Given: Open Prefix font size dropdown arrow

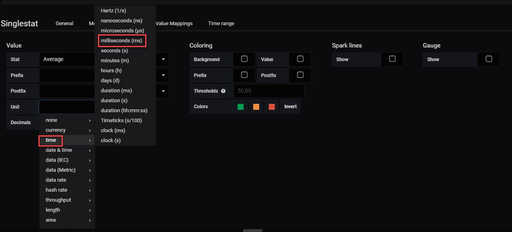Looking at the screenshot, I should tap(163, 75).
